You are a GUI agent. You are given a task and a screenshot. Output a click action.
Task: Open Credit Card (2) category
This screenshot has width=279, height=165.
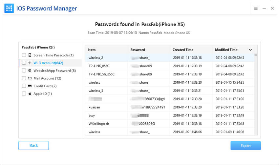(45, 86)
